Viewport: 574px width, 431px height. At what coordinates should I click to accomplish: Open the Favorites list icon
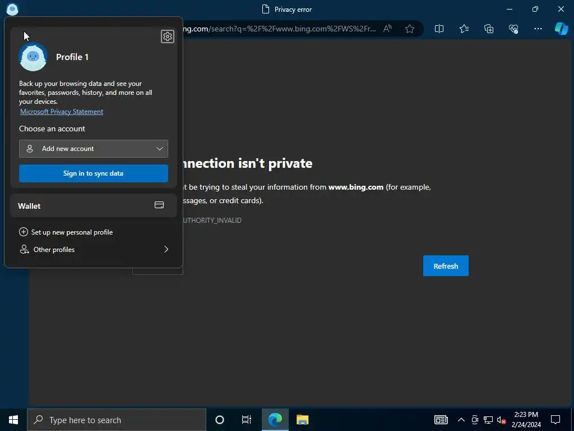(464, 29)
